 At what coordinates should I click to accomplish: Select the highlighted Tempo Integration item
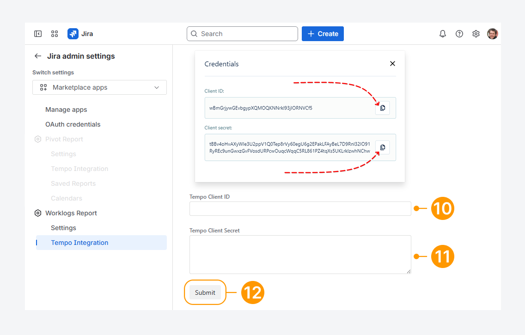click(x=101, y=243)
